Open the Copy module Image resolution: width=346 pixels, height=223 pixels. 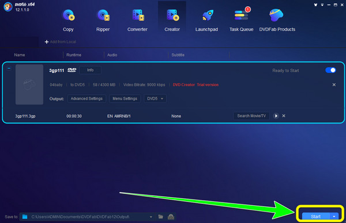tap(68, 21)
